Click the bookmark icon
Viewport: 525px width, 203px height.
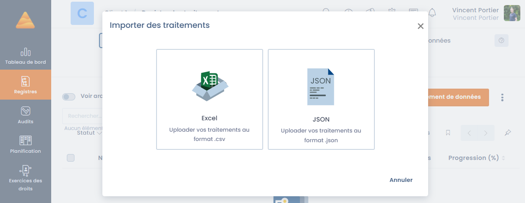click(x=448, y=133)
